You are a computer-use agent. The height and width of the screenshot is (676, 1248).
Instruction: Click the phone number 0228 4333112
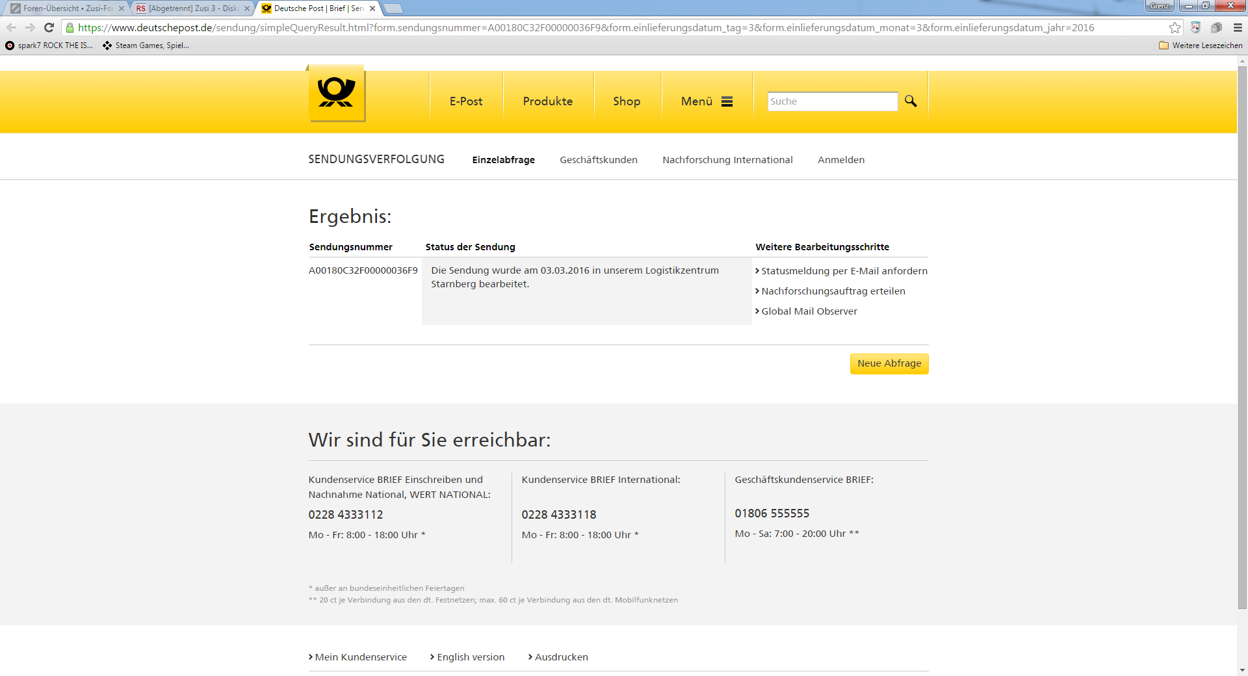click(x=346, y=515)
